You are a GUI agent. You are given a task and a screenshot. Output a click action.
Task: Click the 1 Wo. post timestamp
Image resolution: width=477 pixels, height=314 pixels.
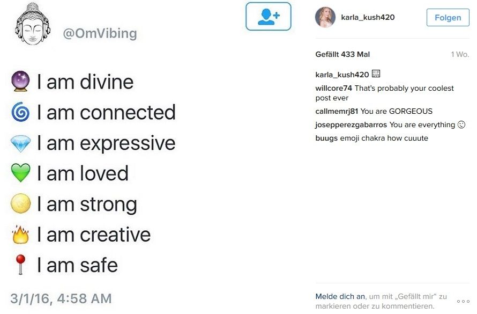coord(459,55)
